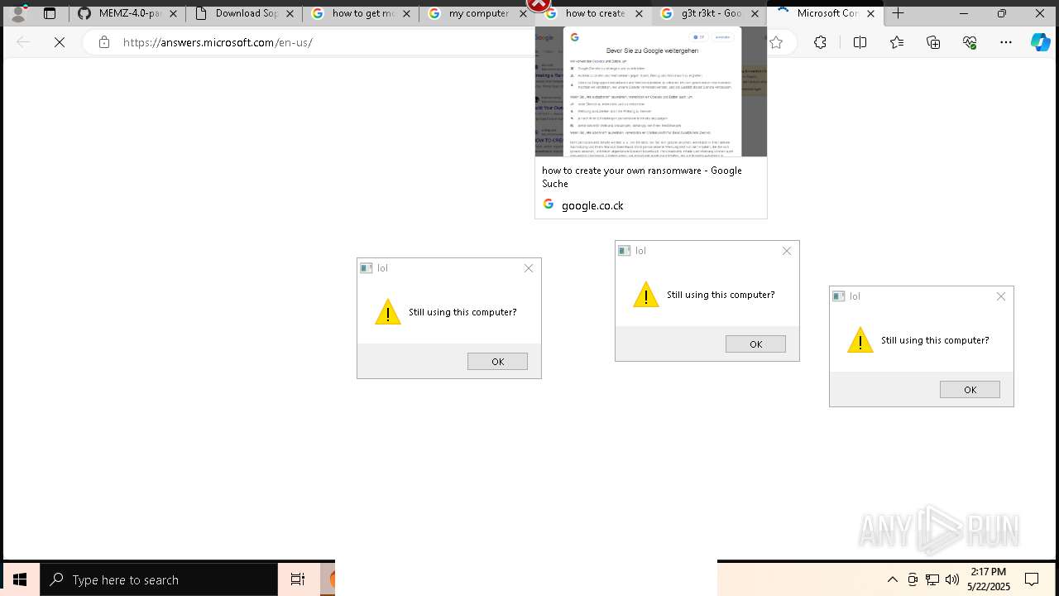Click OK in the leftmost lol dialog

click(x=497, y=361)
